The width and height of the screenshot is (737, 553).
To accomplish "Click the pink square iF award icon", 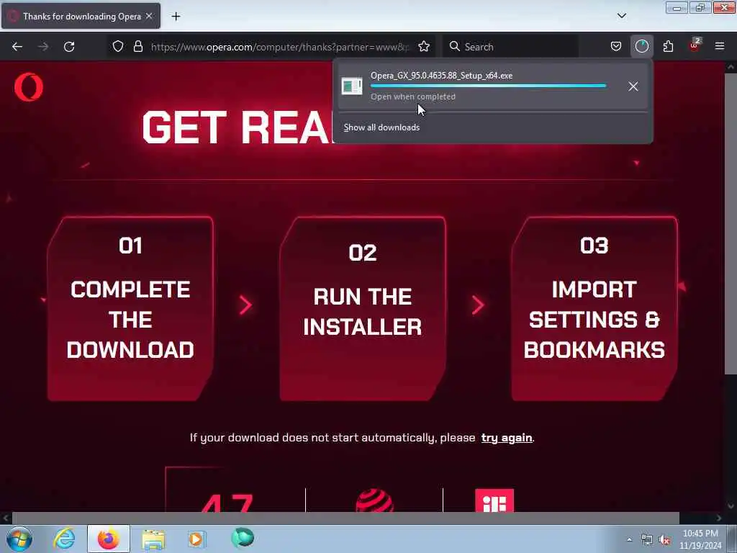I will pos(494,500).
